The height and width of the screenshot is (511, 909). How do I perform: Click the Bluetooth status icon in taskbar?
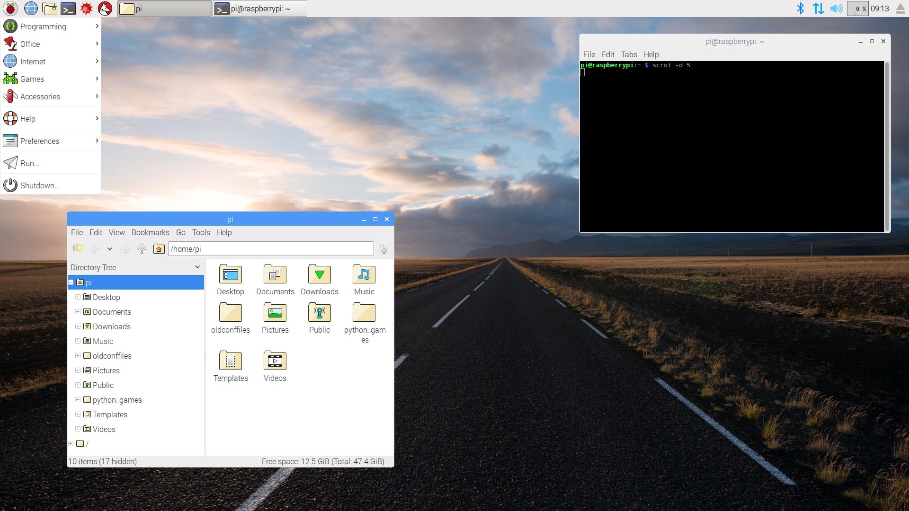801,8
